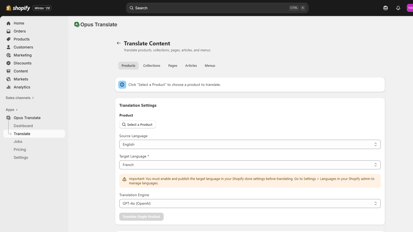The image size is (413, 232).
Task: Click the TUC store avatar badge
Action: 410,8
